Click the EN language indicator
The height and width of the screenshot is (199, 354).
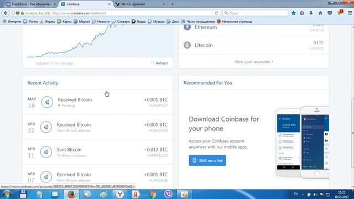pyautogui.click(x=295, y=194)
